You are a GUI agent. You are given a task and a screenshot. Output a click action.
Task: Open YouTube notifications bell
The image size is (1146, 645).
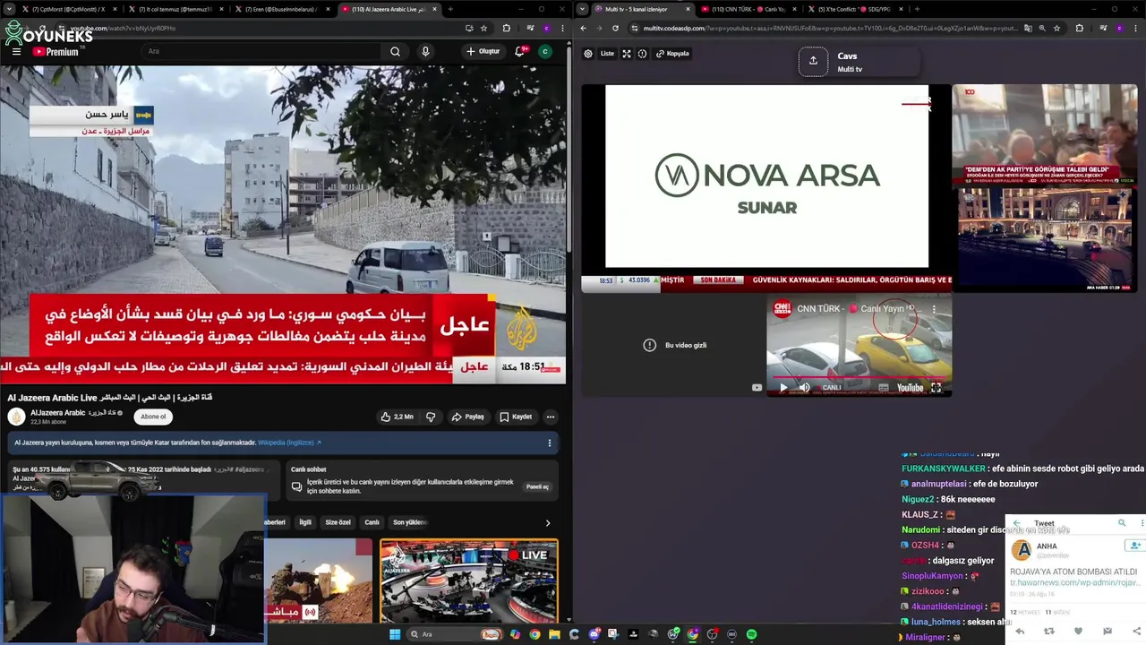pyautogui.click(x=519, y=51)
